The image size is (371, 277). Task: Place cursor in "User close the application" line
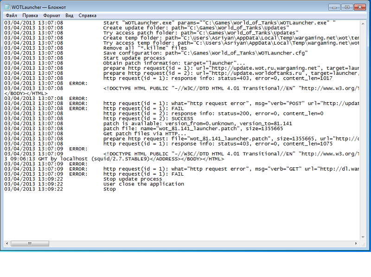tap(143, 184)
